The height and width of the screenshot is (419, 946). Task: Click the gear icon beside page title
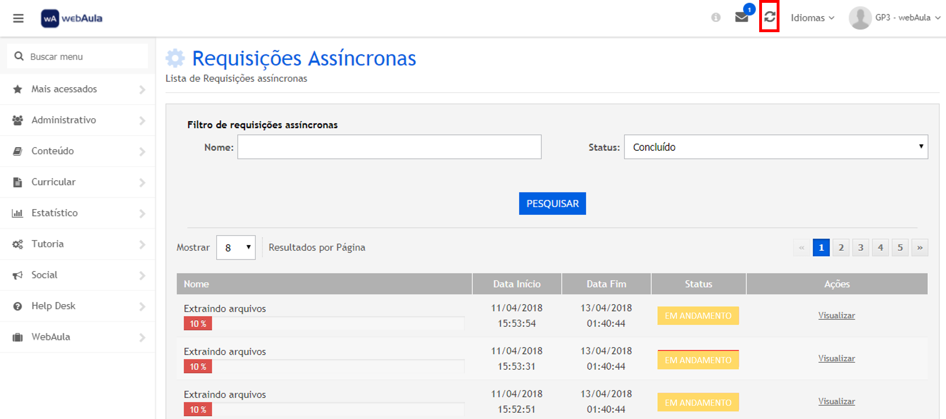(x=175, y=58)
